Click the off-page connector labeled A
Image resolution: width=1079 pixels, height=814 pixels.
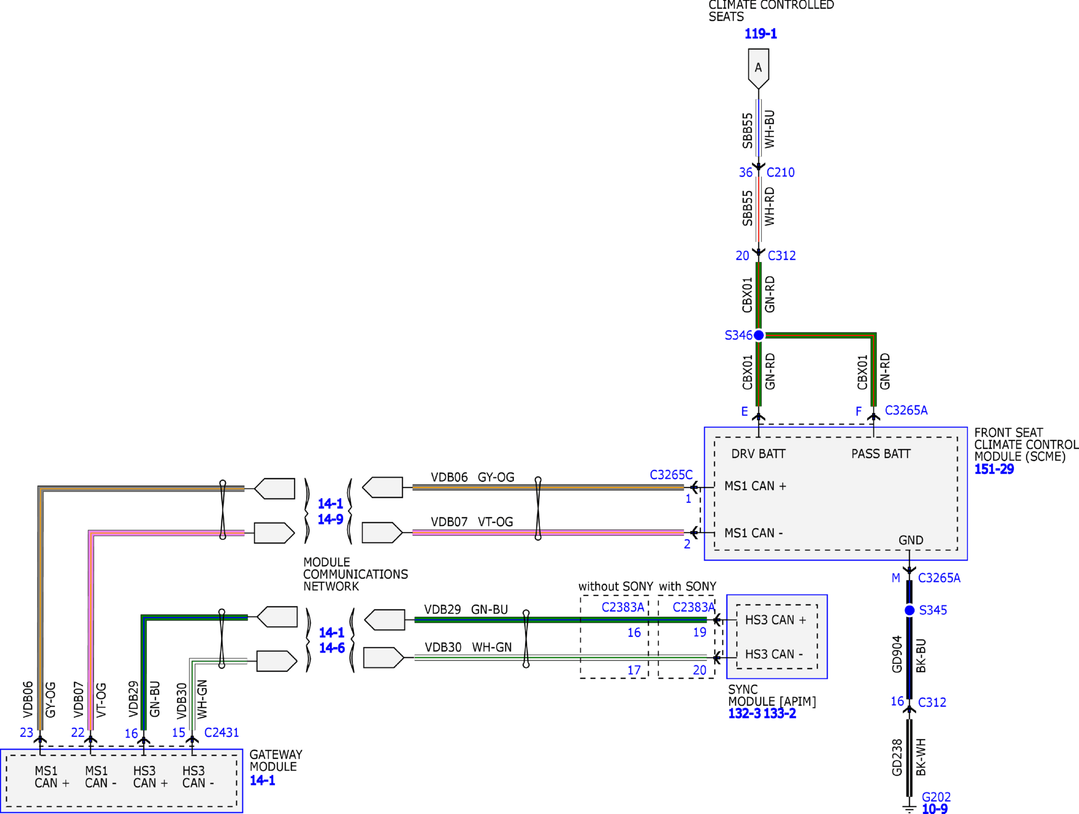(758, 69)
